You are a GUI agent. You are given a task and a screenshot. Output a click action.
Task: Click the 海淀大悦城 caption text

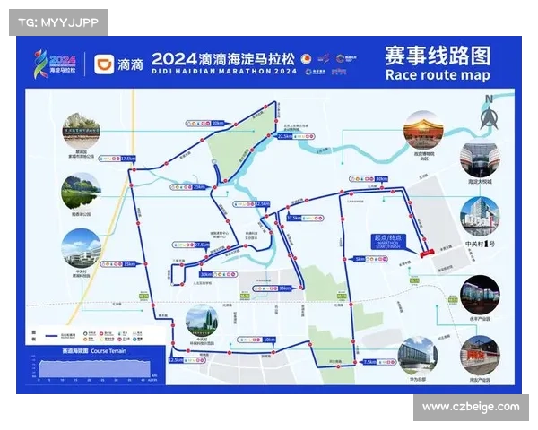pyautogui.click(x=480, y=181)
